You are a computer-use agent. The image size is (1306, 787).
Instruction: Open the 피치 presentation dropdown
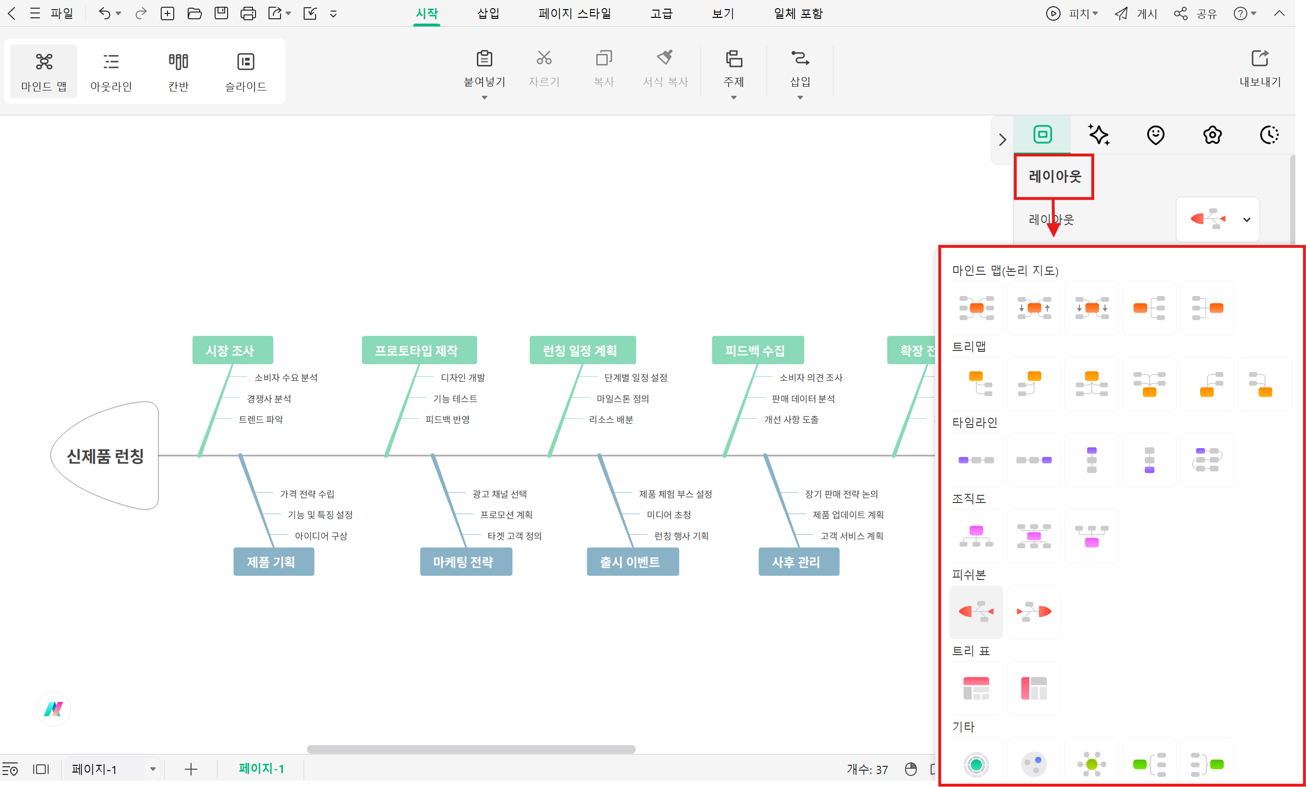(1072, 13)
